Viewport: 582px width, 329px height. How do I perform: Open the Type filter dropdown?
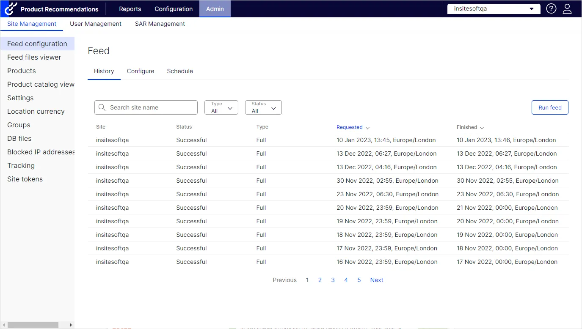[221, 107]
